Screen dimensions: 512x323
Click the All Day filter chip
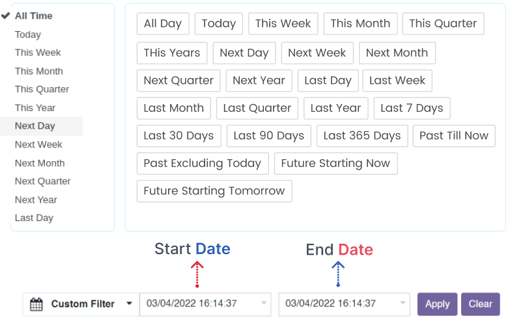coord(163,23)
